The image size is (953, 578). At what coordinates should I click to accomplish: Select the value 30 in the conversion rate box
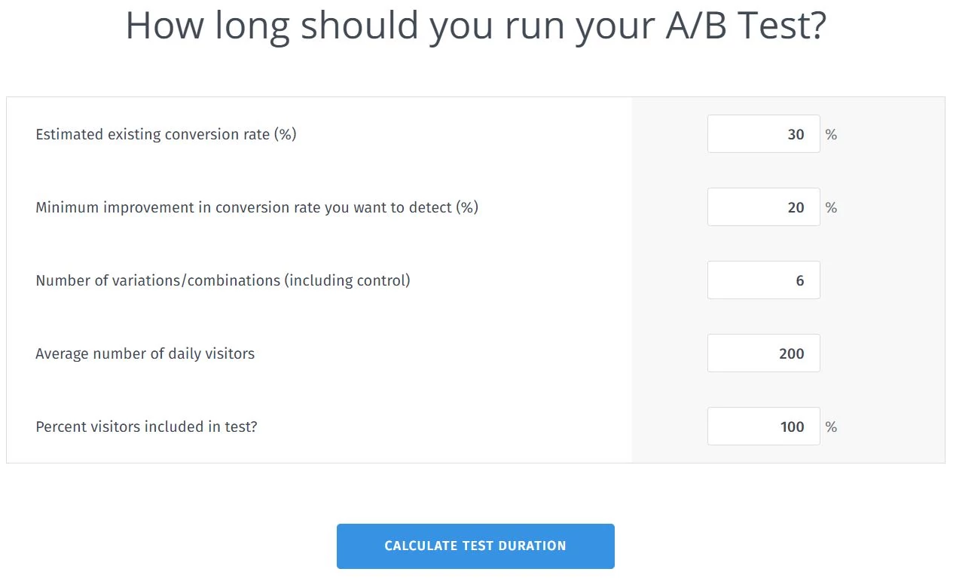796,133
